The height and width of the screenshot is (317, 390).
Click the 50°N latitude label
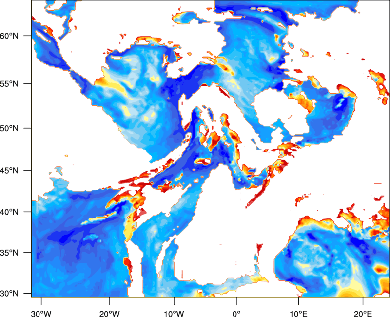(9, 128)
